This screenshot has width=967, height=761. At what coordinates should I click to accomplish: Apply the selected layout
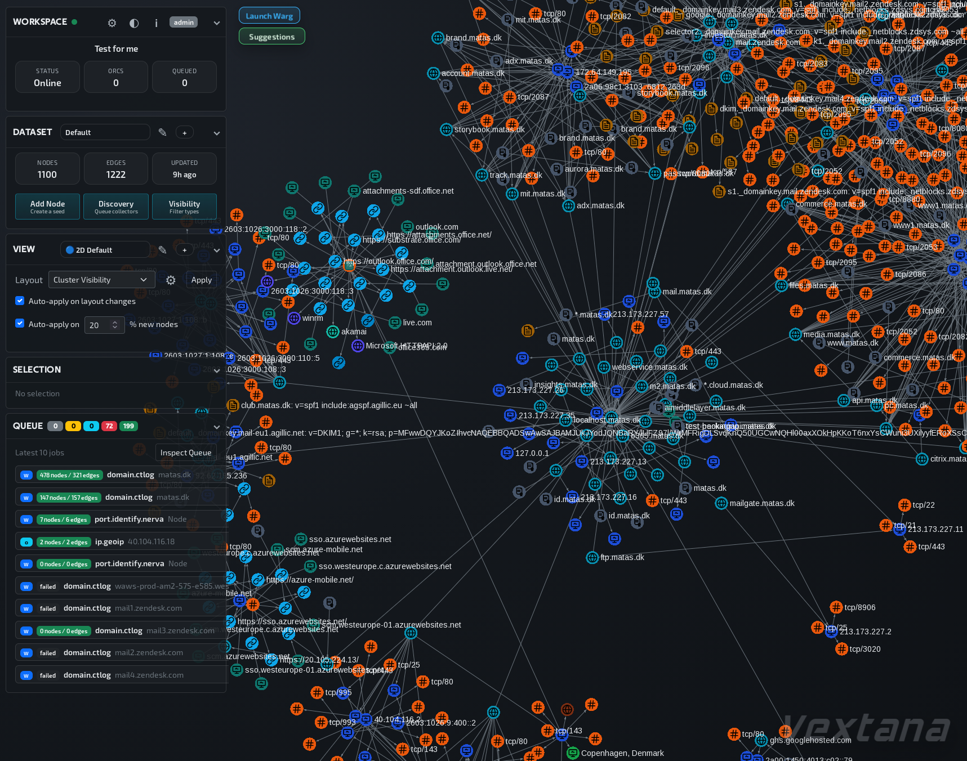click(202, 280)
